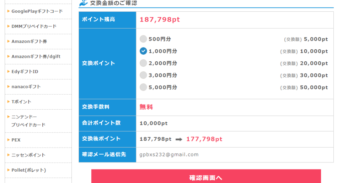Open Pollet(ポレット) sidebar entry
This screenshot has height=183, width=364.
[29, 170]
